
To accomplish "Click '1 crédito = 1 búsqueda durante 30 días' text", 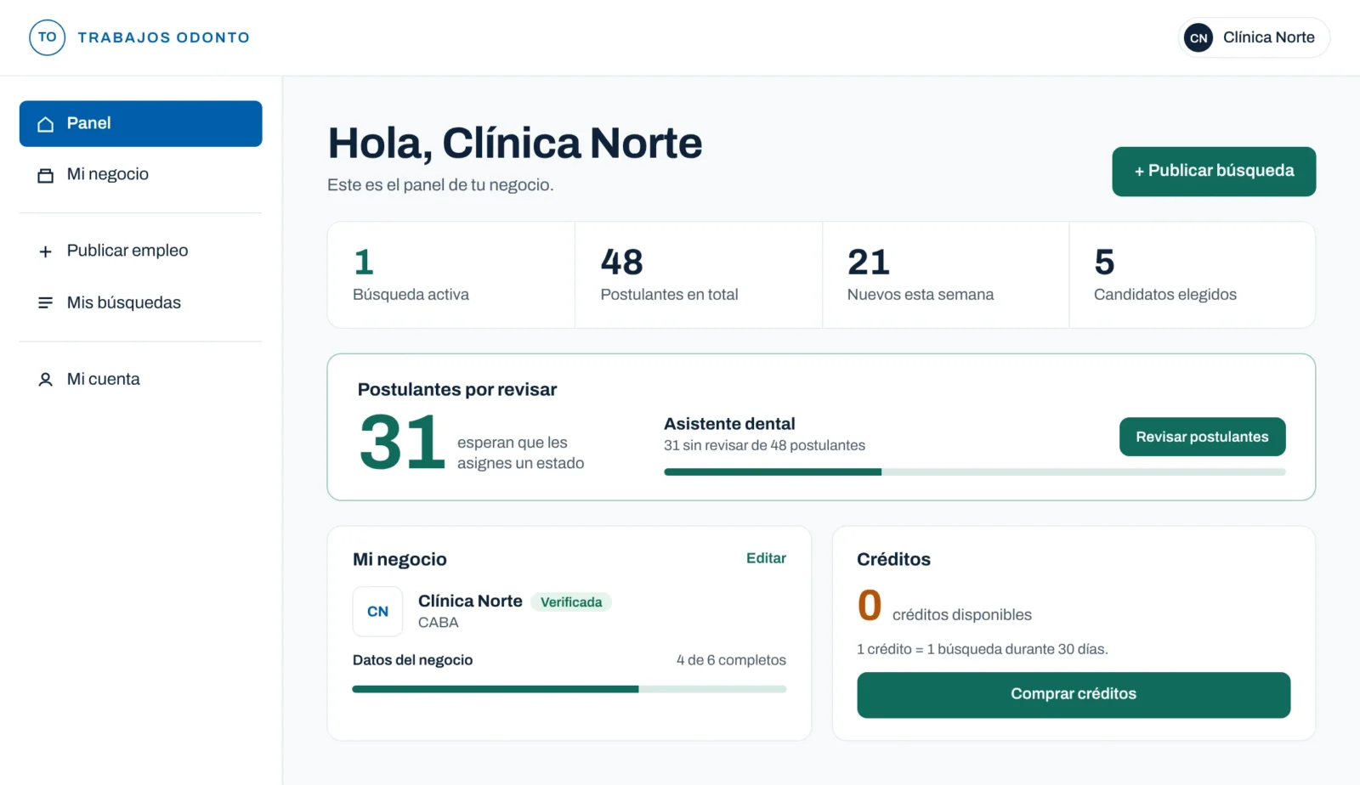I will pyautogui.click(x=982, y=649).
